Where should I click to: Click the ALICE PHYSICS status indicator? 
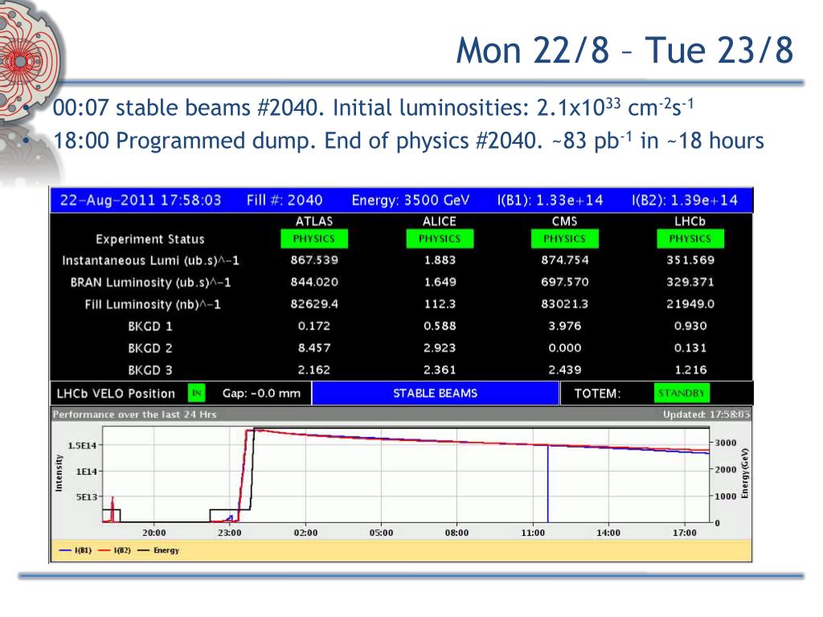click(440, 239)
